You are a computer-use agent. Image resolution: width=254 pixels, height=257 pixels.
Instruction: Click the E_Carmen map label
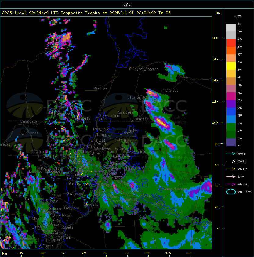tap(125, 133)
